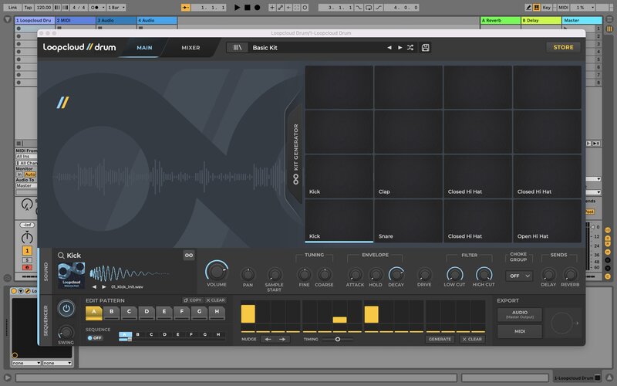617x386 pixels.
Task: Select the Snare drum pad
Action: click(408, 221)
